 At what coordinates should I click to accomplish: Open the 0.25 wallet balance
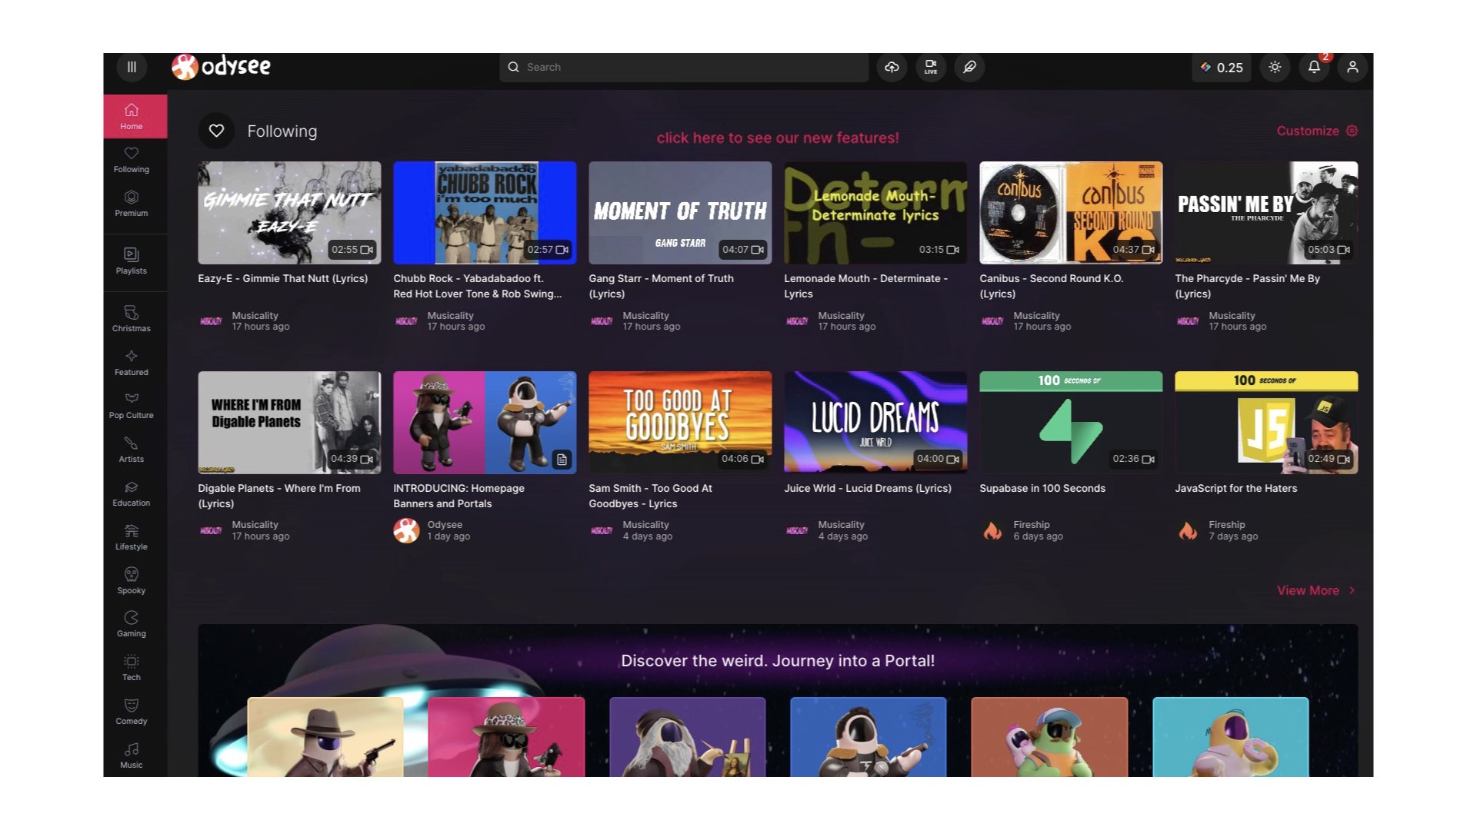1222,68
